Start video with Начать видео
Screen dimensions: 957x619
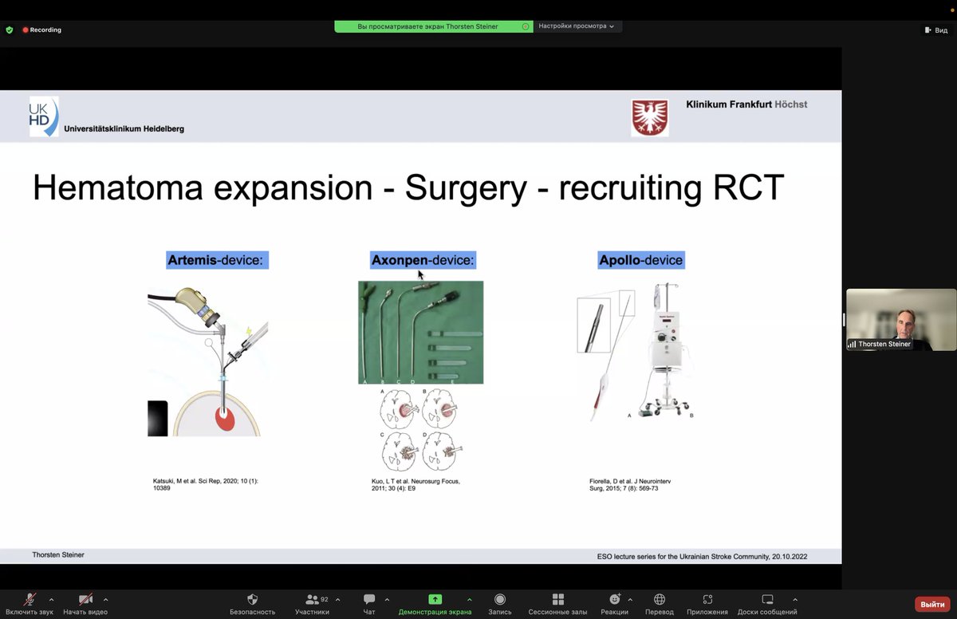pyautogui.click(x=85, y=603)
